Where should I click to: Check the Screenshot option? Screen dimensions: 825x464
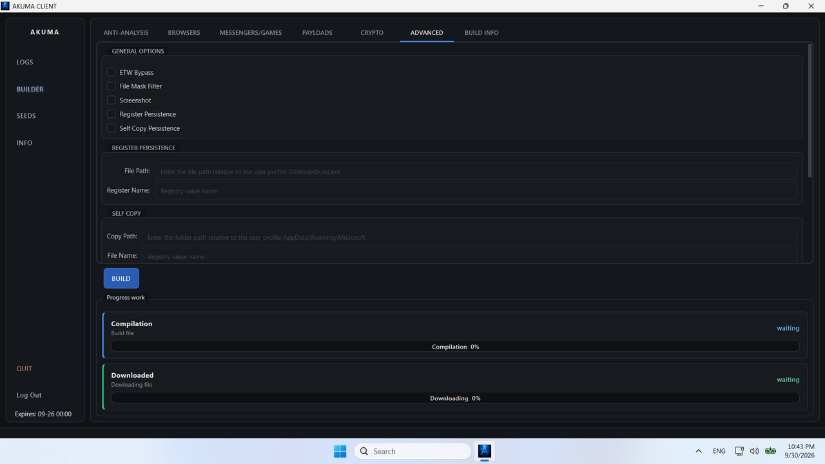[112, 101]
